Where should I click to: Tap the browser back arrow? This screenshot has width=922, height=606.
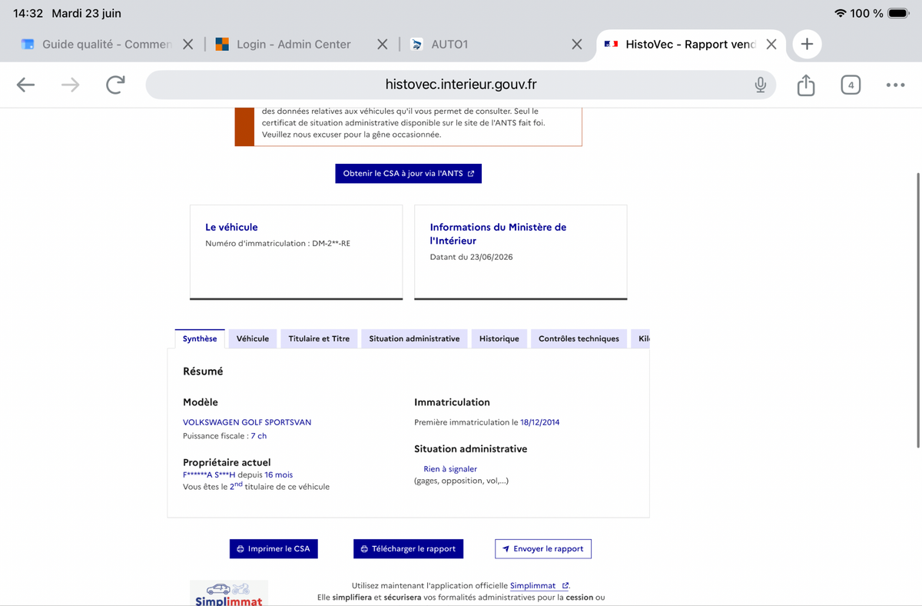pos(26,85)
